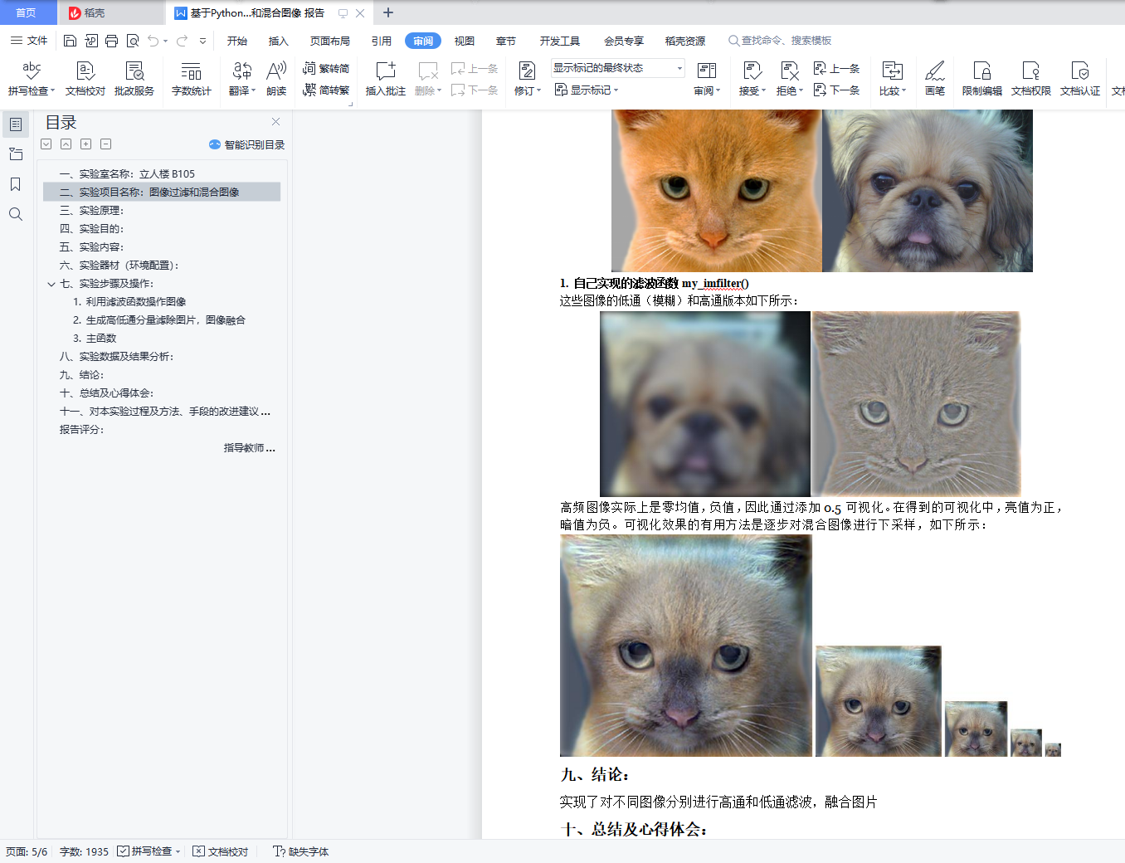
Task: Open the 审阅 review pane button
Action: pos(707,79)
